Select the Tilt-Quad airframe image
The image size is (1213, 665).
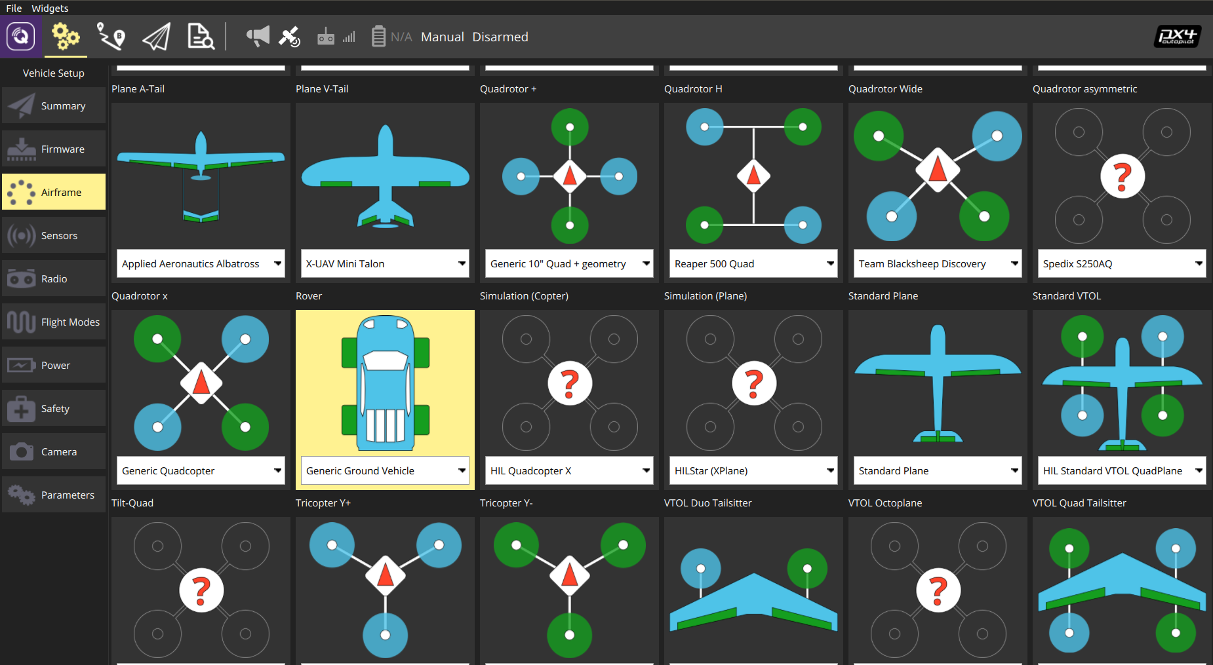[201, 590]
